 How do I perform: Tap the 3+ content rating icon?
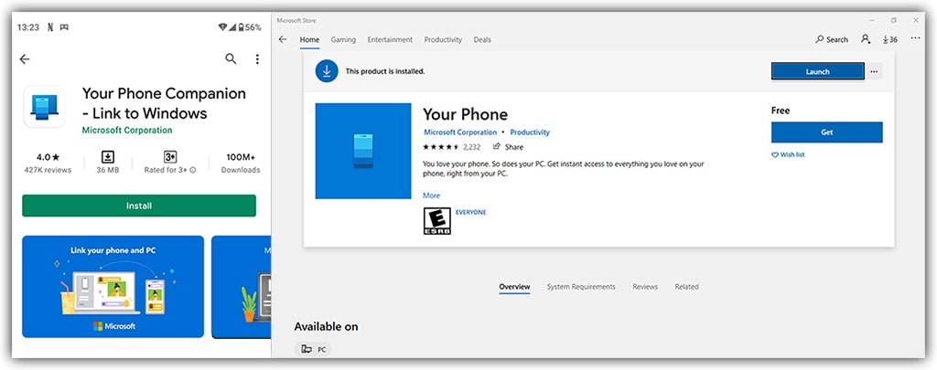tap(170, 157)
